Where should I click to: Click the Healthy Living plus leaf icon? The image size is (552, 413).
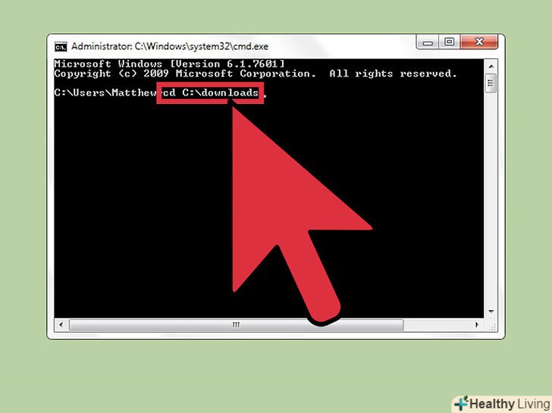point(461,403)
